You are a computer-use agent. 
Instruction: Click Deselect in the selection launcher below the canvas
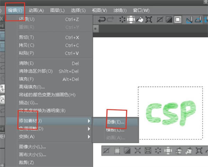click(x=106, y=151)
